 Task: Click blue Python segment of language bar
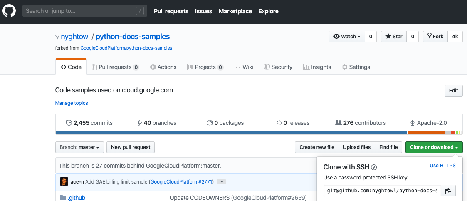[x=231, y=133]
